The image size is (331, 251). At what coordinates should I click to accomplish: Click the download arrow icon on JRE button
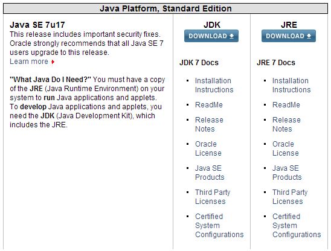pyautogui.click(x=309, y=36)
